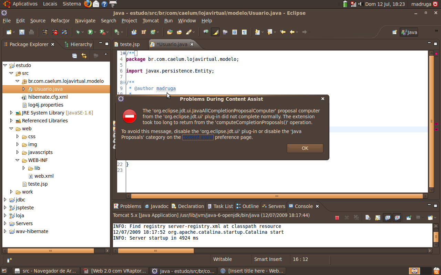Switch to the Servers tab
Image resolution: width=441 pixels, height=275 pixels.
coord(274,206)
